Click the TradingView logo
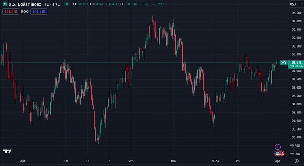The width and height of the screenshot is (304, 166). [7, 151]
